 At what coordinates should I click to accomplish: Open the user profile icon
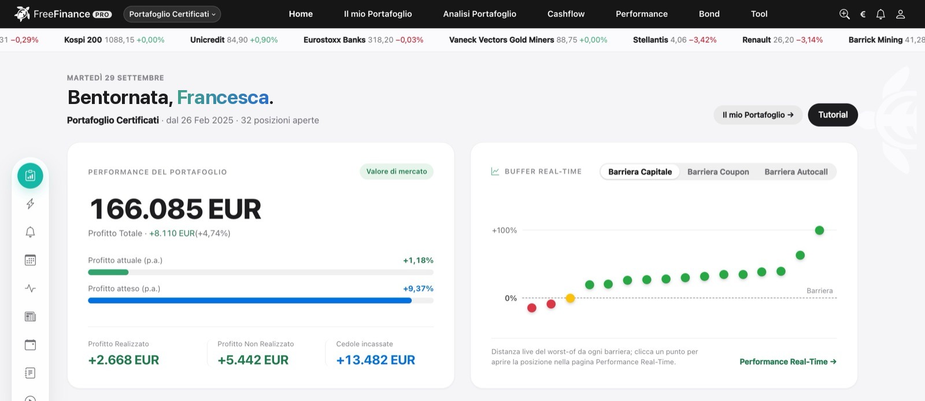900,14
